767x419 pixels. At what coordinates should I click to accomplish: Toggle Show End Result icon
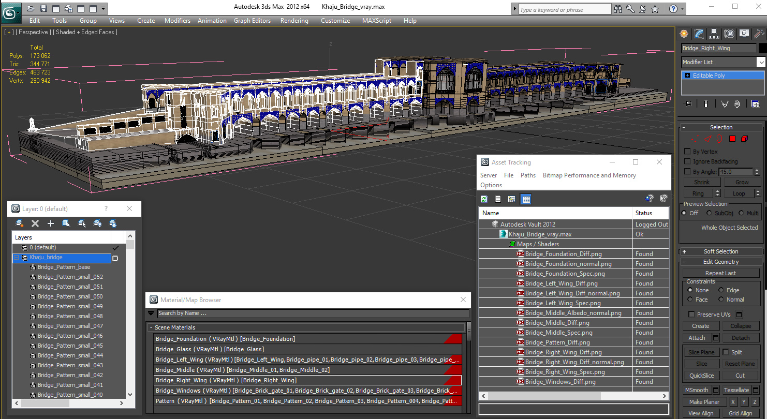pyautogui.click(x=705, y=104)
